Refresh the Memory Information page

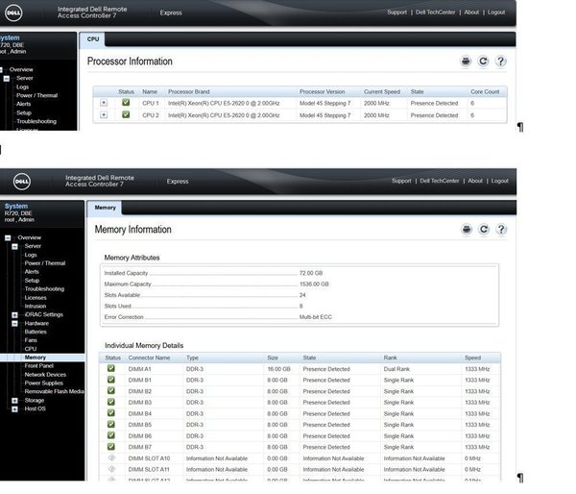click(484, 230)
